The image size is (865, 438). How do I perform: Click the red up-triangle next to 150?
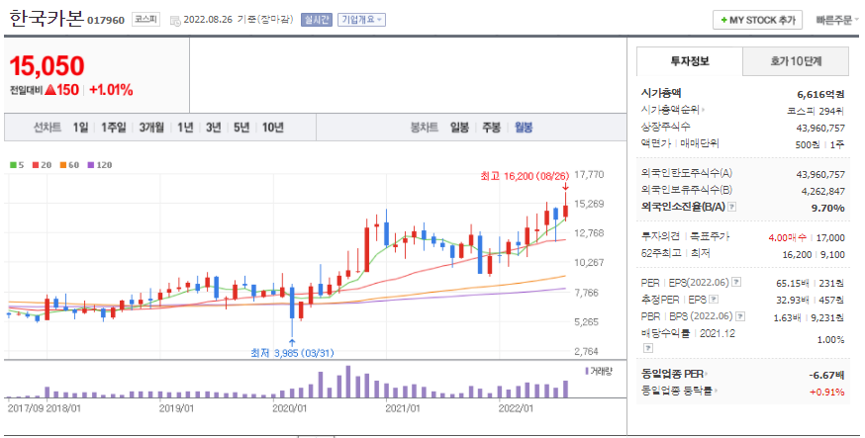pyautogui.click(x=49, y=90)
